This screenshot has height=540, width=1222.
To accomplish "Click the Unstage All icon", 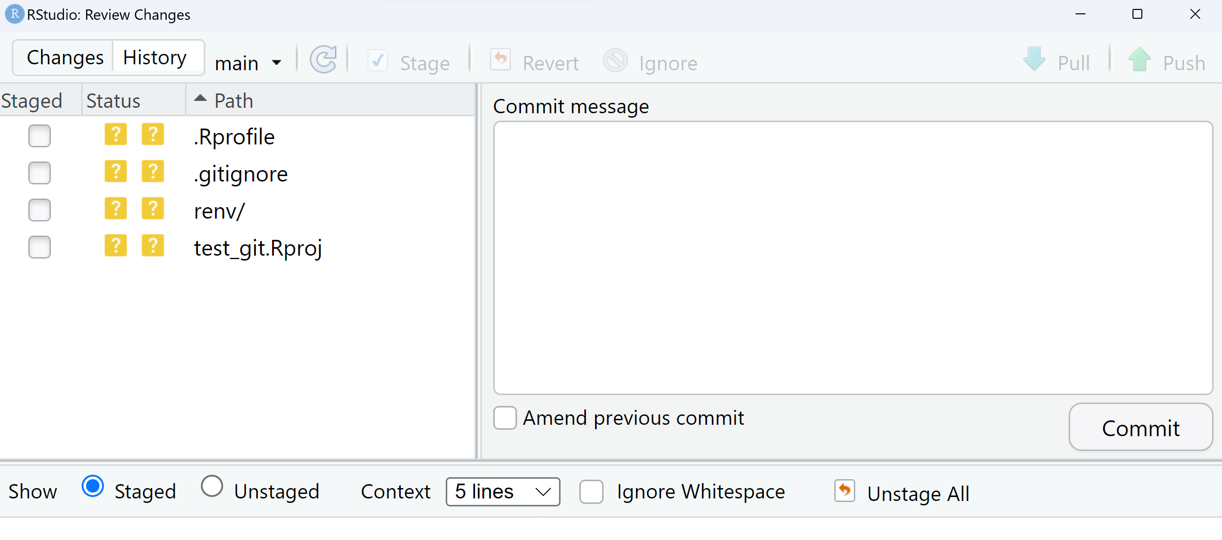I will click(x=845, y=491).
